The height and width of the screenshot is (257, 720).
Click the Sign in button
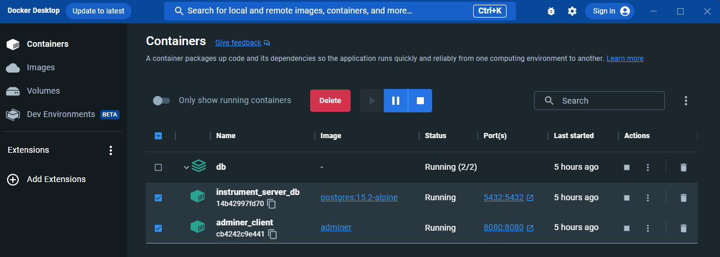pos(610,11)
